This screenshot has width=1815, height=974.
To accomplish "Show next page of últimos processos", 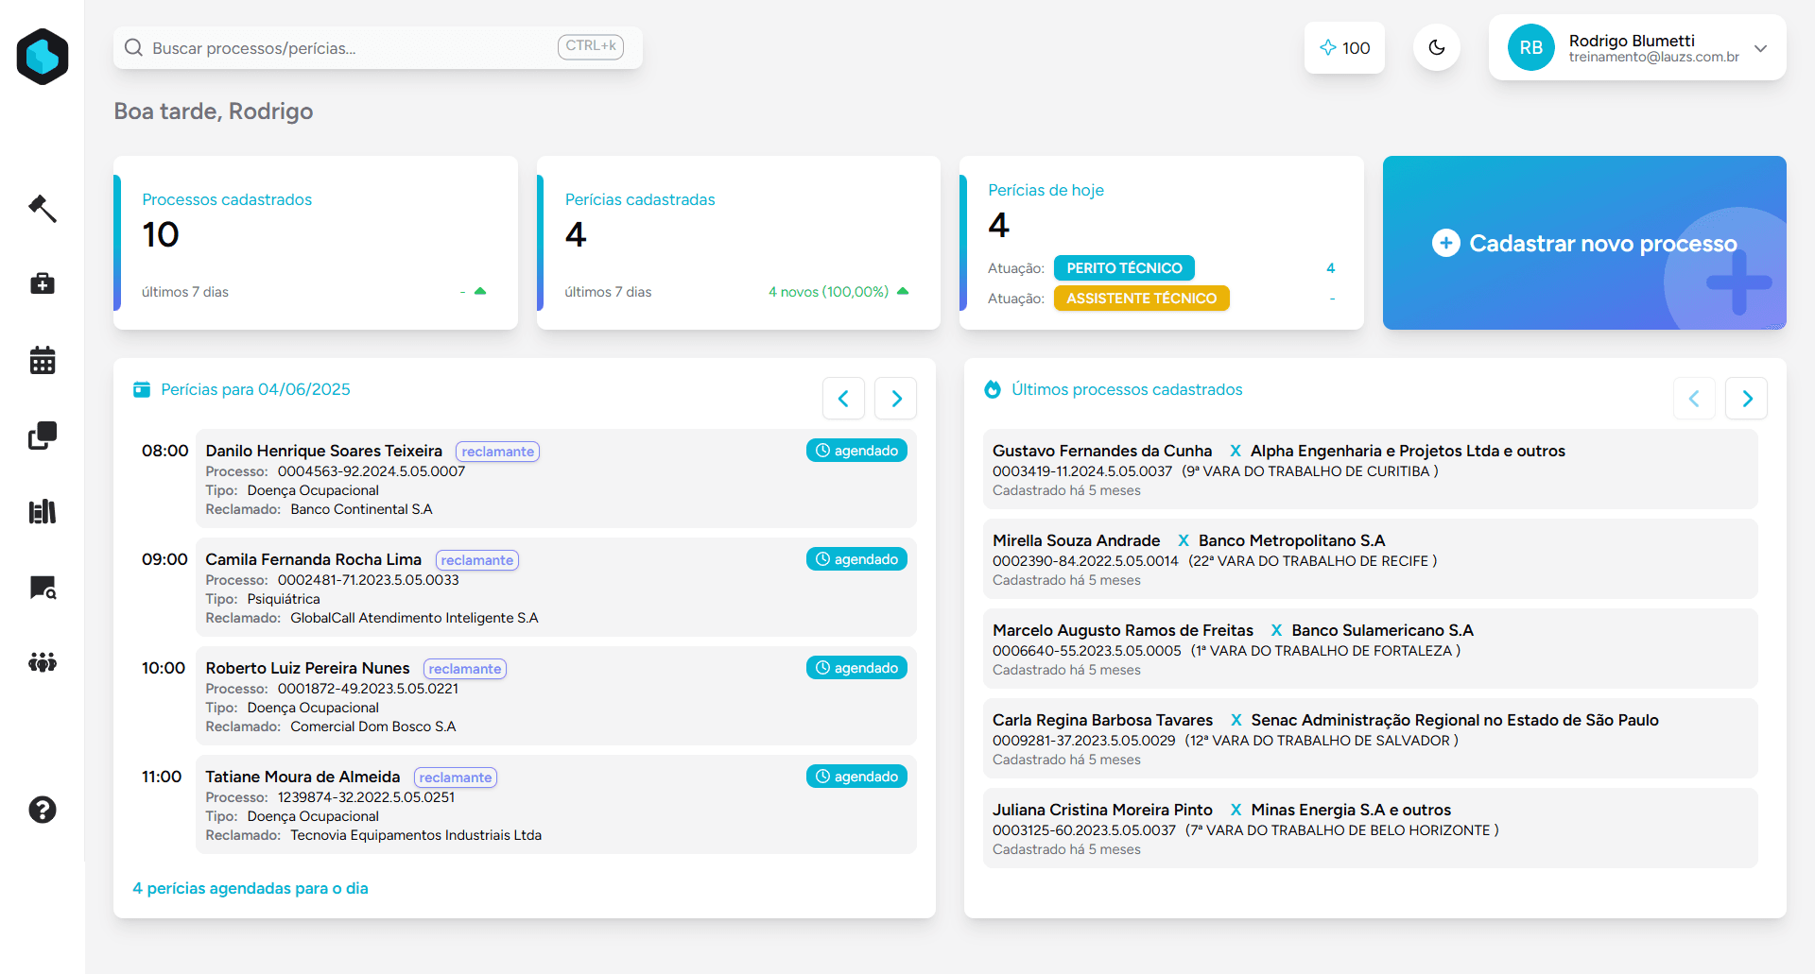I will click(1746, 399).
